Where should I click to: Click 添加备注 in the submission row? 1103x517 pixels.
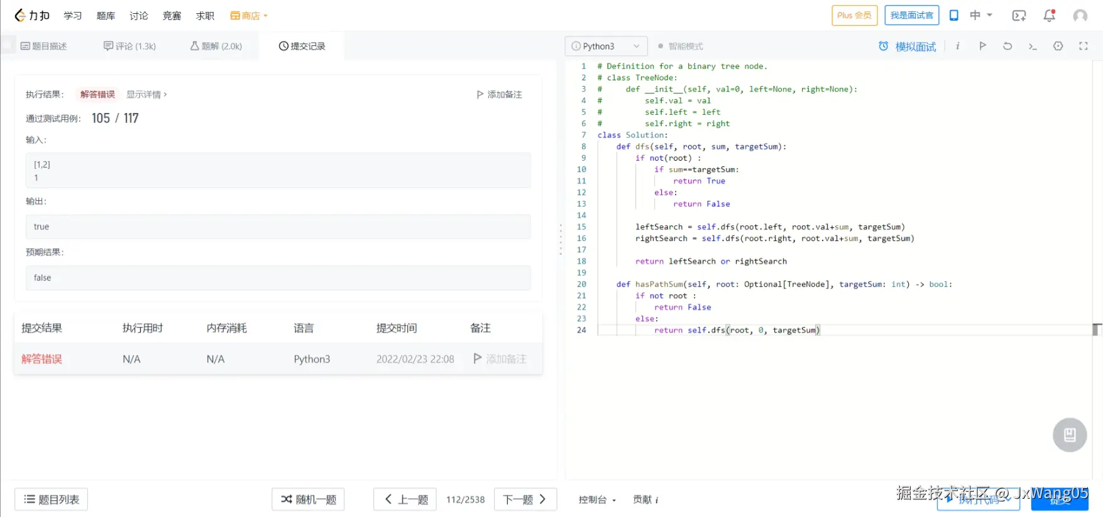click(506, 359)
